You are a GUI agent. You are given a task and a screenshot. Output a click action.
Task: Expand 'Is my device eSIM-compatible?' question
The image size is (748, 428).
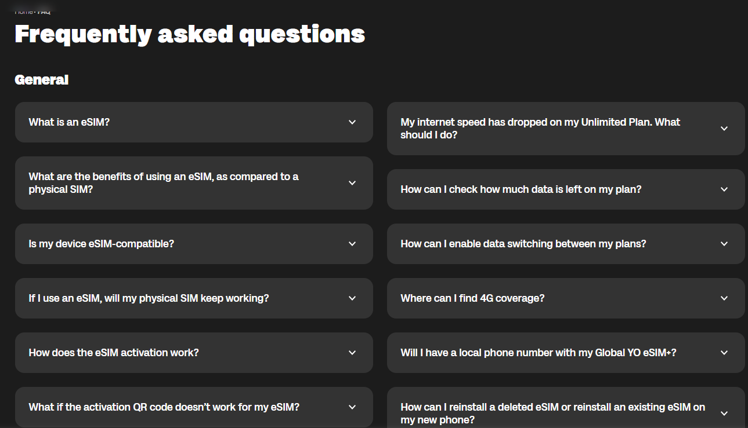[102, 244]
